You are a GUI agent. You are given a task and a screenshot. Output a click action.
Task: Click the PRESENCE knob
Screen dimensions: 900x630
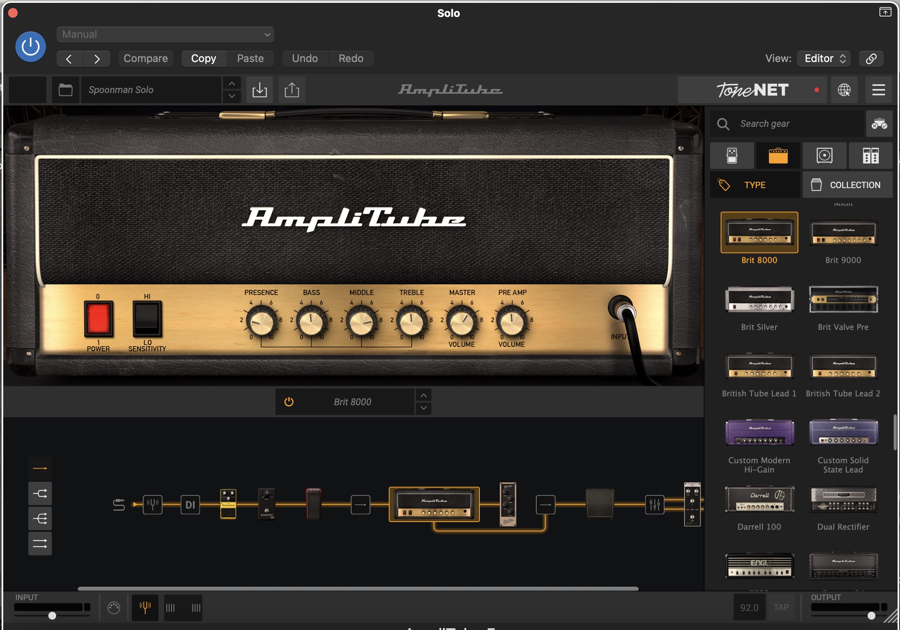point(261,321)
